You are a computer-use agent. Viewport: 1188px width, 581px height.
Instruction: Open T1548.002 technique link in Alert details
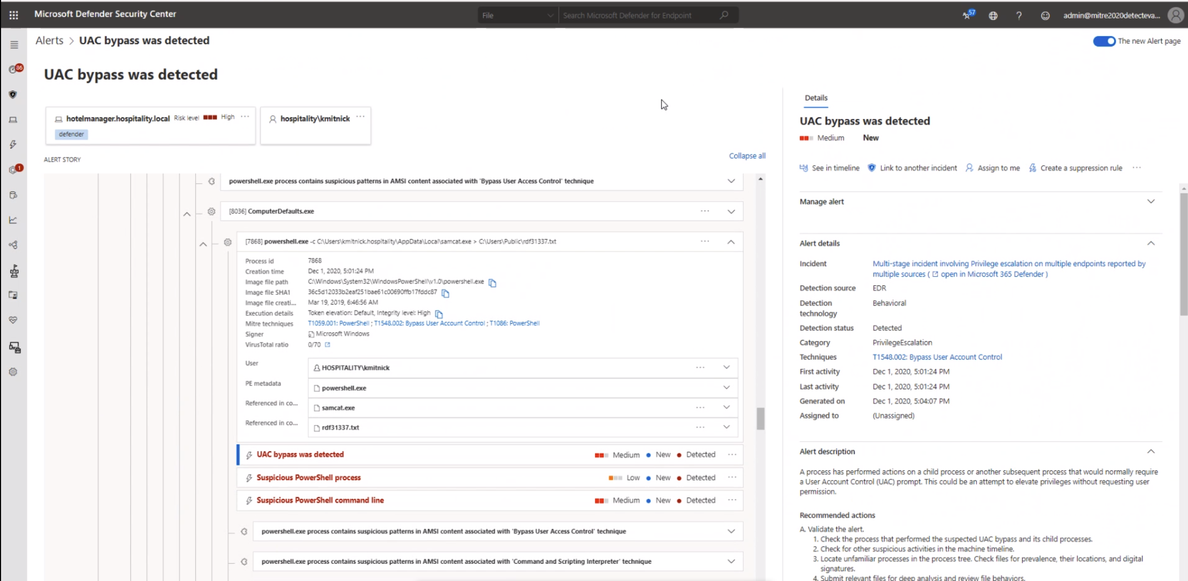point(937,357)
